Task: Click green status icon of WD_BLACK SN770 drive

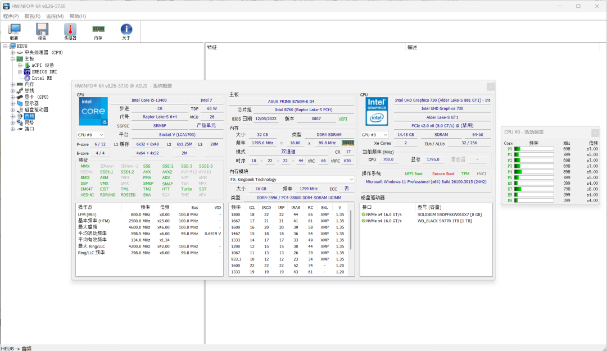Action: tap(364, 221)
